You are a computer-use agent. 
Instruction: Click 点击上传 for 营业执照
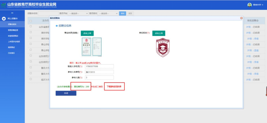[87, 33]
